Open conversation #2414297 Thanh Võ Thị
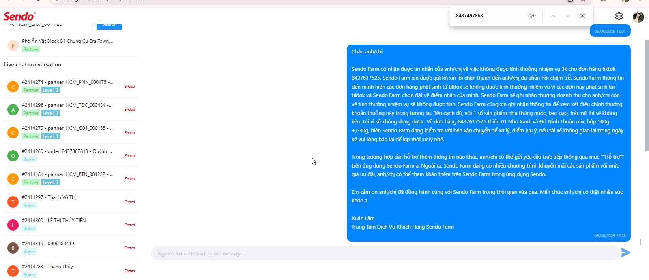This screenshot has height=280, width=649. point(71,202)
